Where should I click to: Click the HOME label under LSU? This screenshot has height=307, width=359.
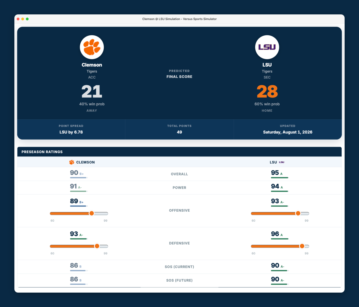tap(267, 111)
